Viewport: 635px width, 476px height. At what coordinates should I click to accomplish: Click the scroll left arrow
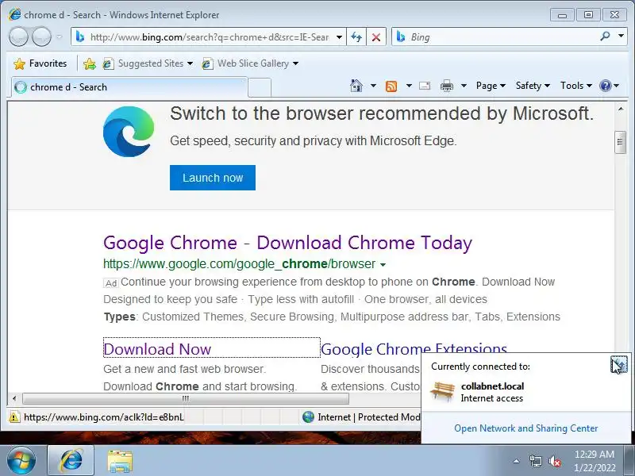pyautogui.click(x=14, y=399)
